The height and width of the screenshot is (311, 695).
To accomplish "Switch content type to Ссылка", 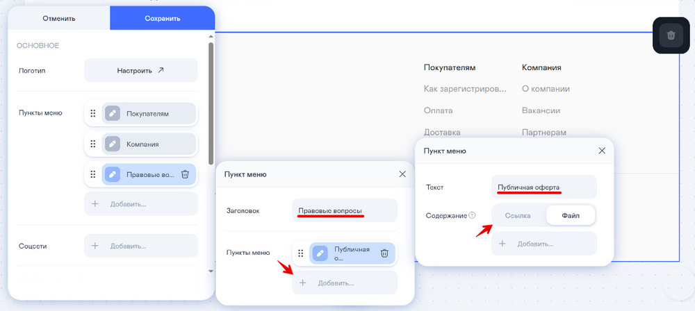I will [x=518, y=216].
